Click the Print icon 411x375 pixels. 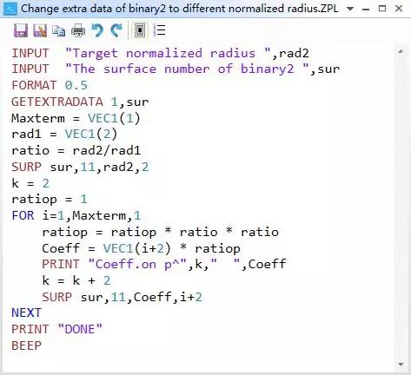(x=78, y=30)
